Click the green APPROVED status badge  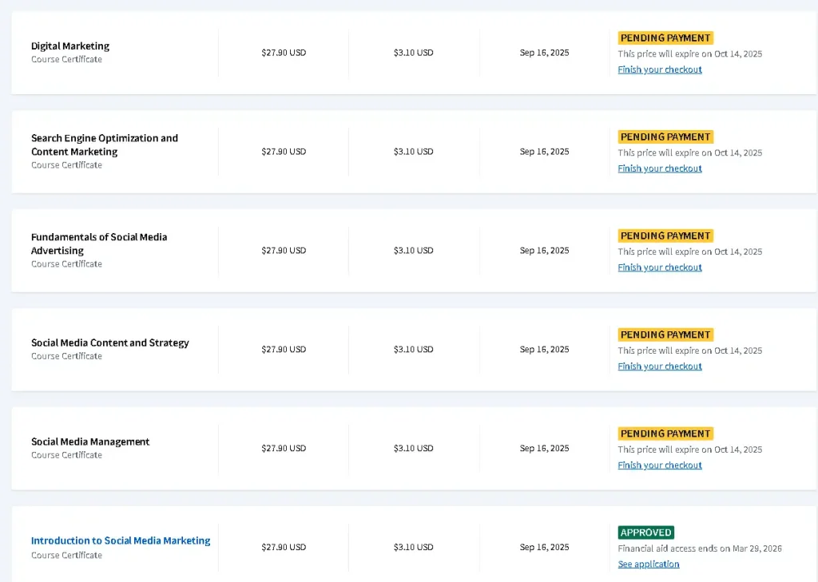tap(645, 533)
